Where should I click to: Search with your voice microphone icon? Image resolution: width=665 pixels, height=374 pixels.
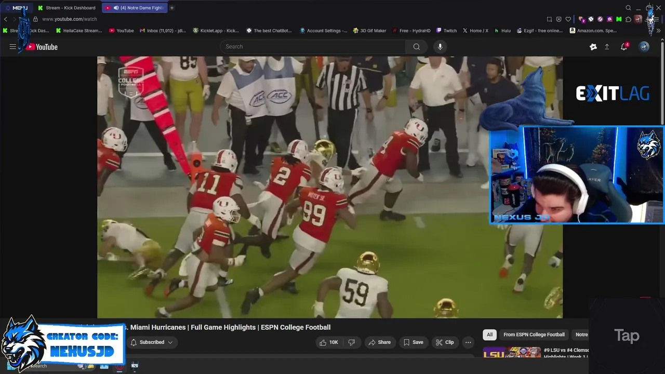click(440, 47)
